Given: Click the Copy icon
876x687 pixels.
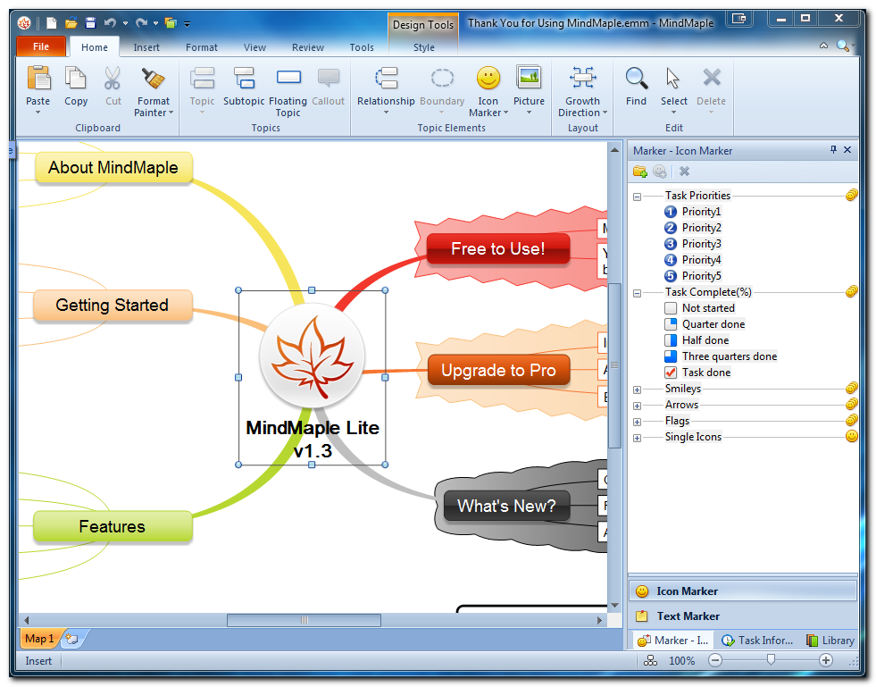Looking at the screenshot, I should 75,79.
